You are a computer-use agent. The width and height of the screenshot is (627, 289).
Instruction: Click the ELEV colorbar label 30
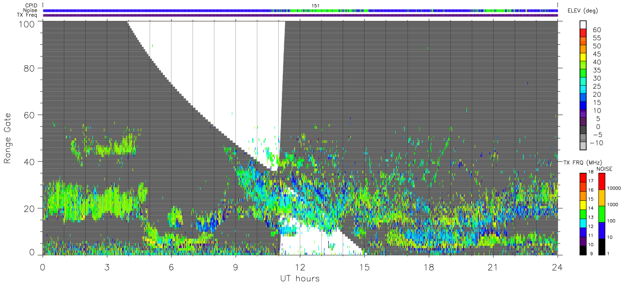pyautogui.click(x=597, y=78)
